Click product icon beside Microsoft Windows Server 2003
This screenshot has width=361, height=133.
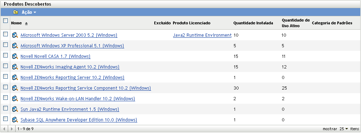click(15, 35)
